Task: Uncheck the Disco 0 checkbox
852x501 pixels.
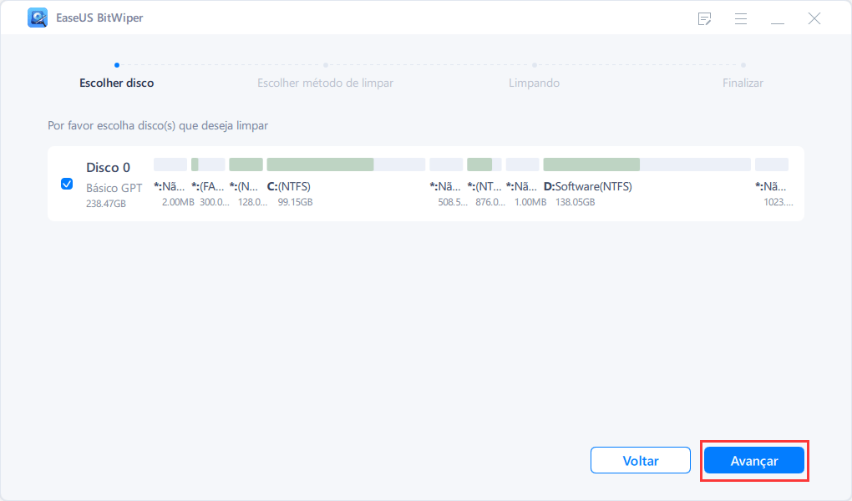Action: pos(67,184)
